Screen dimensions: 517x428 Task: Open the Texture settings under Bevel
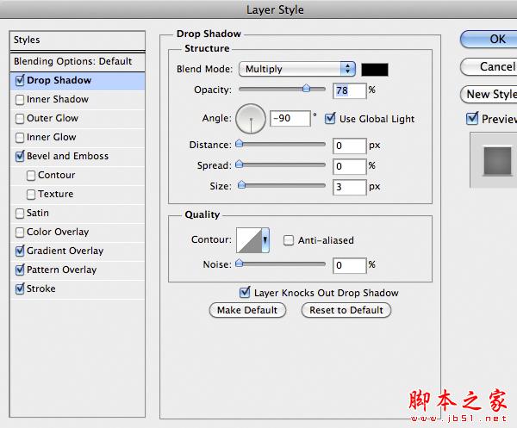click(x=78, y=195)
